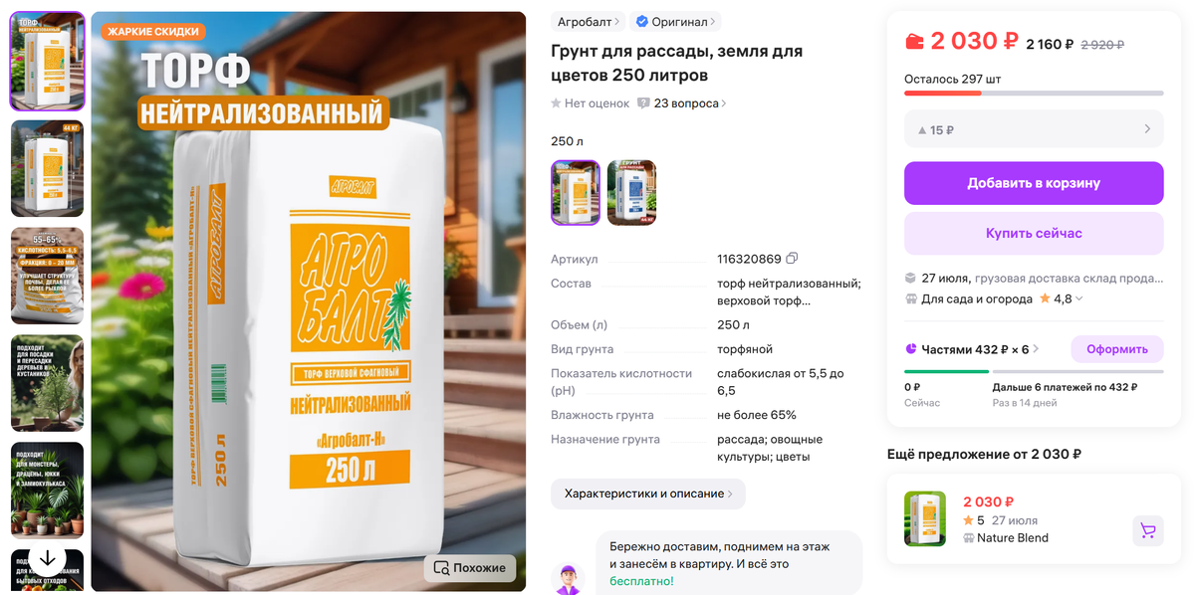Screen dimensions: 1195x595
Task: Click the verified Оригинал badge icon
Action: click(x=641, y=21)
